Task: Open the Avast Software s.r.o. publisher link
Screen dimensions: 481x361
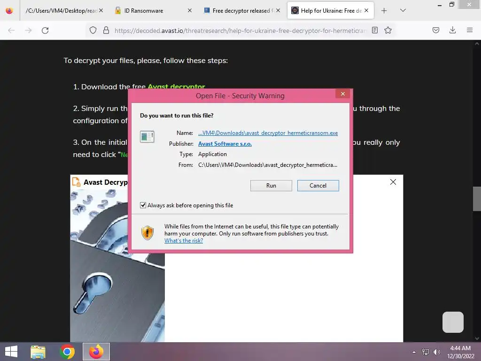Action: tap(225, 144)
